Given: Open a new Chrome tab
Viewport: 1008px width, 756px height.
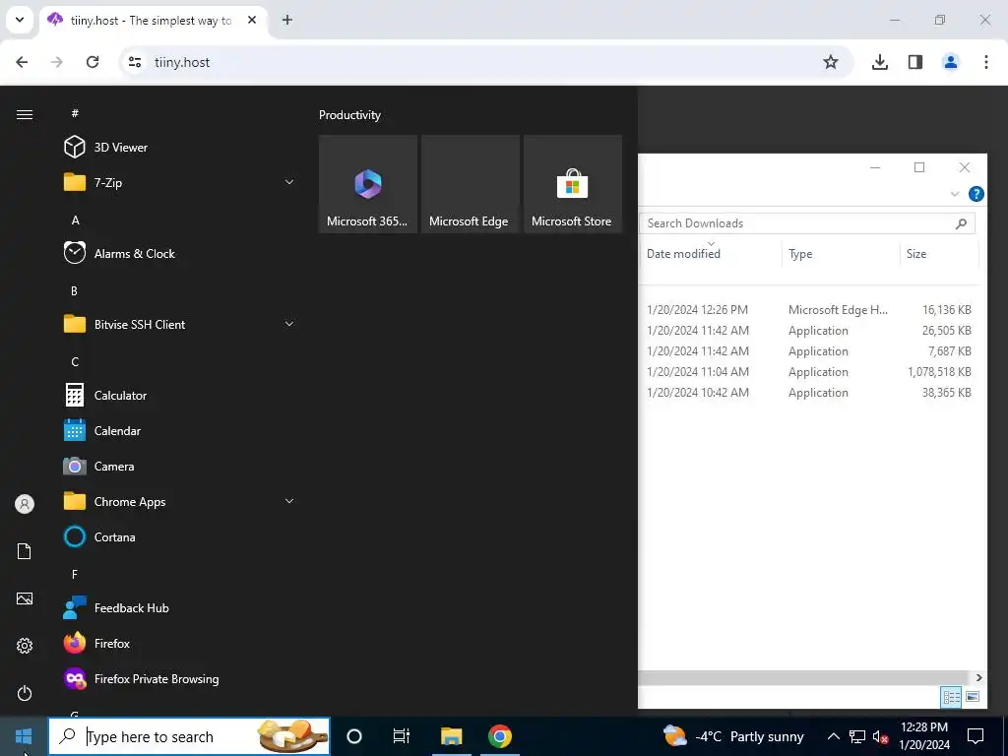Looking at the screenshot, I should (287, 20).
